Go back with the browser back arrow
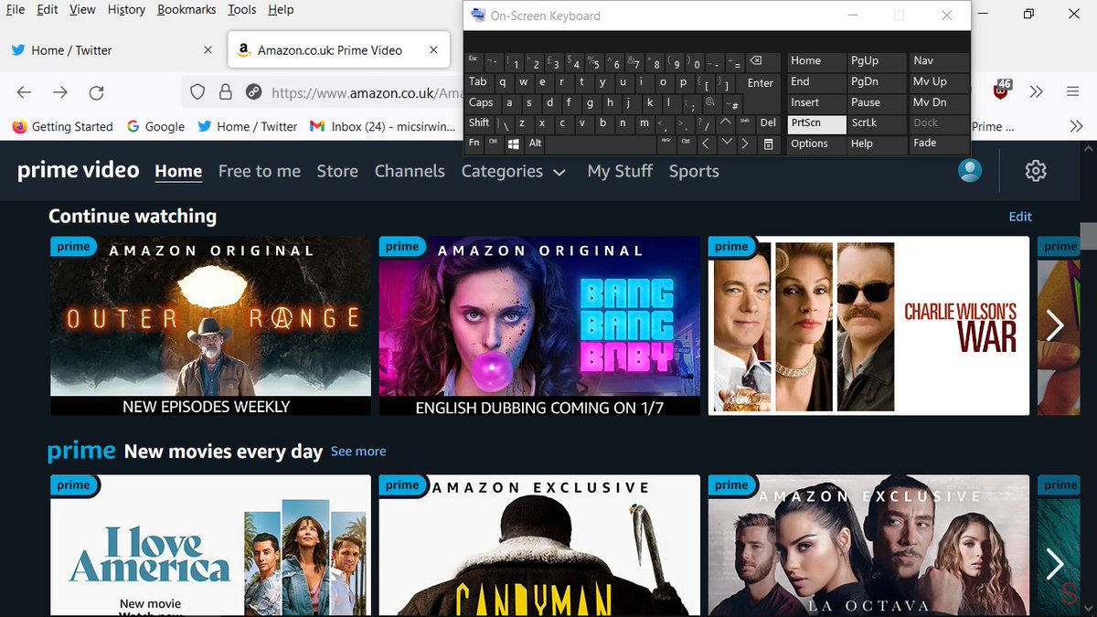 click(x=25, y=92)
